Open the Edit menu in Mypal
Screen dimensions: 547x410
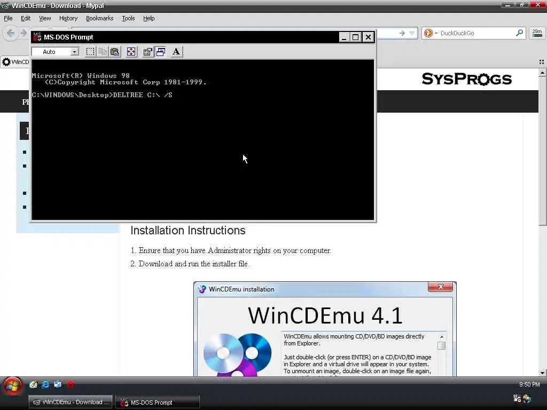coord(26,18)
